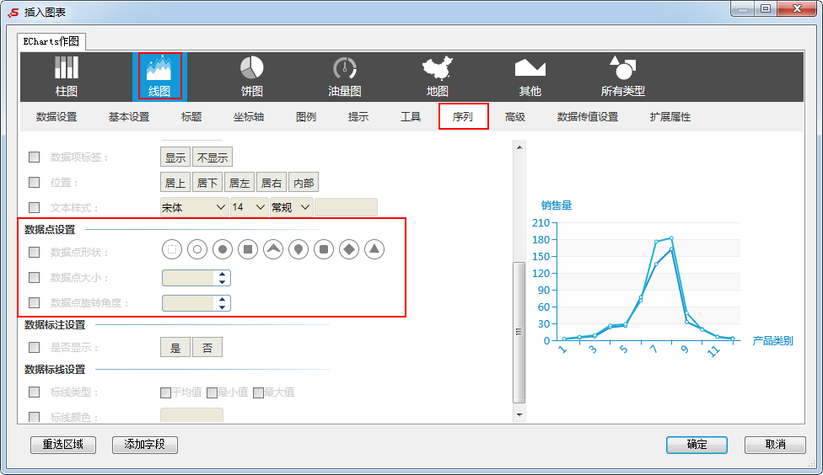
Task: Click the 添加字段 button
Action: tap(145, 445)
